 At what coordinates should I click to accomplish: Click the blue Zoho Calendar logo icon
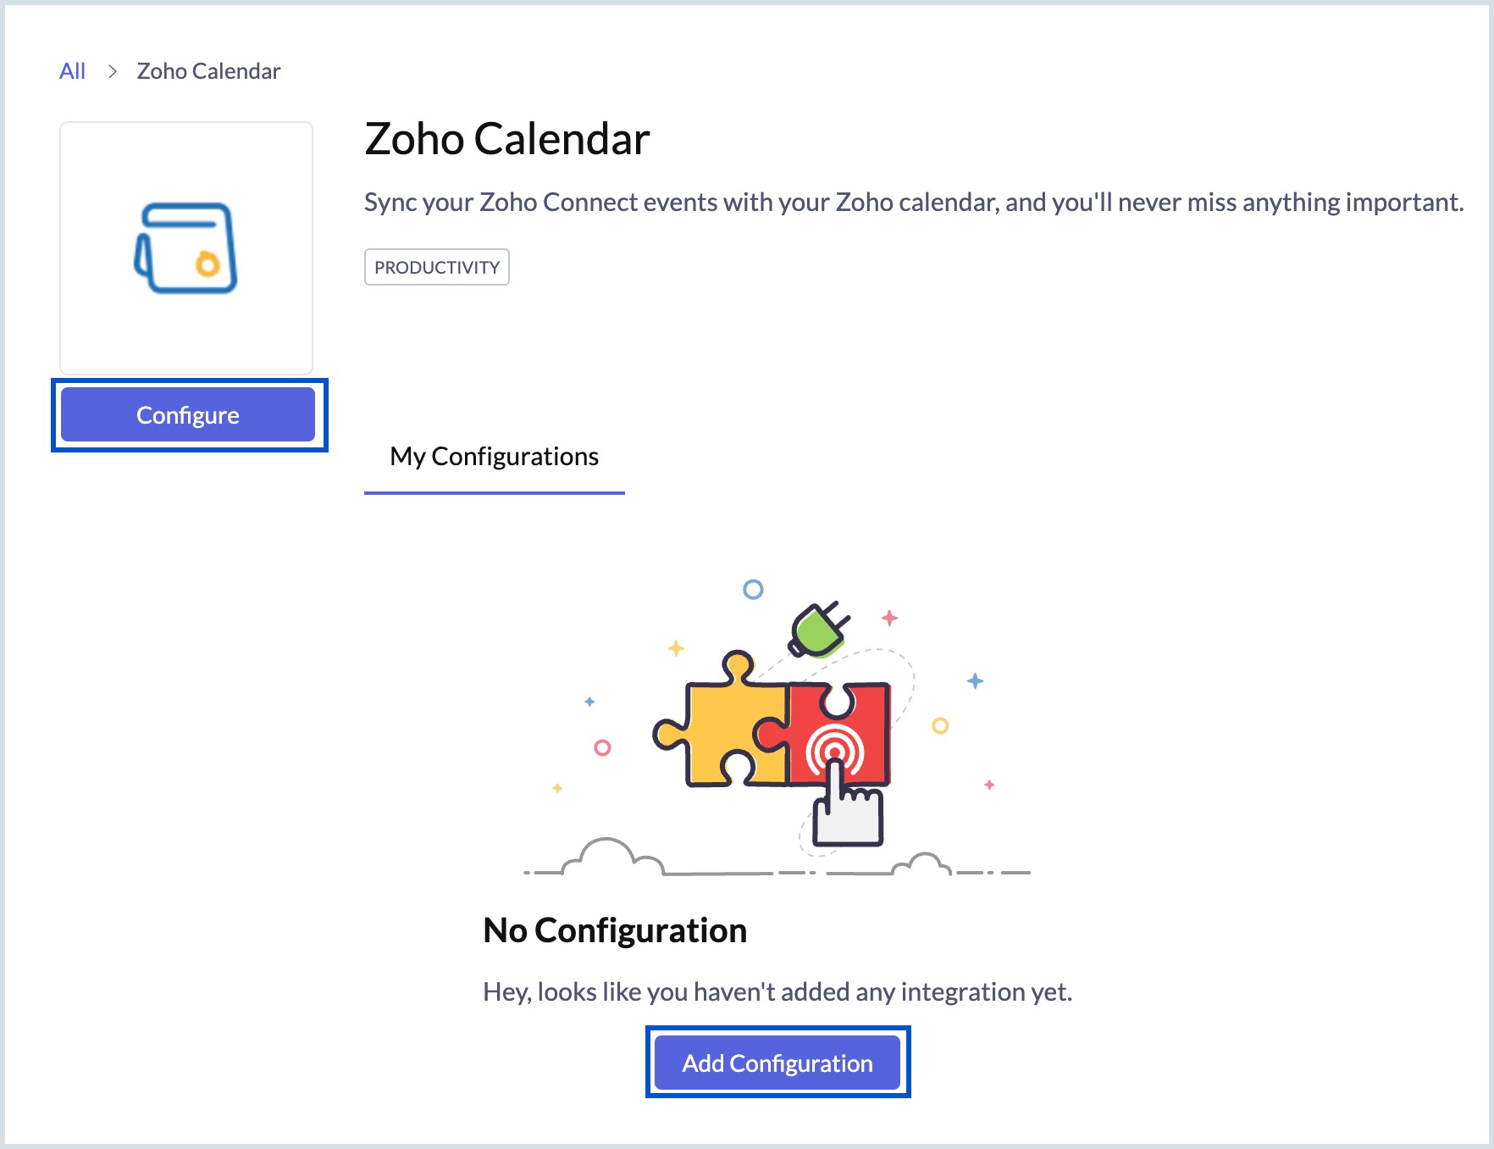point(186,248)
